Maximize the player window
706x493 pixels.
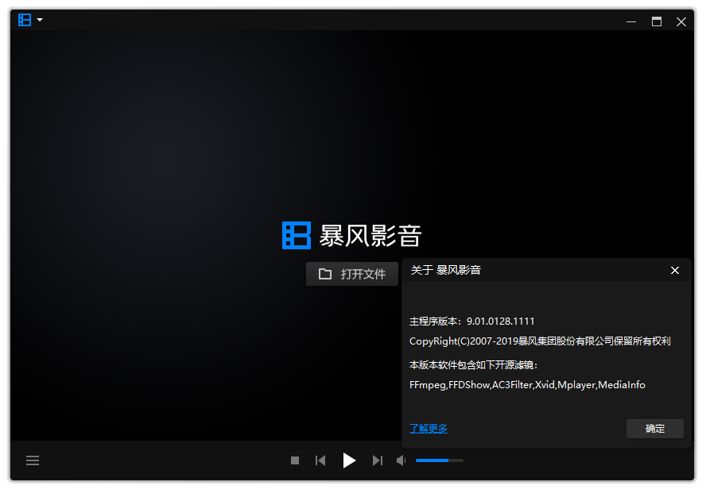[657, 21]
